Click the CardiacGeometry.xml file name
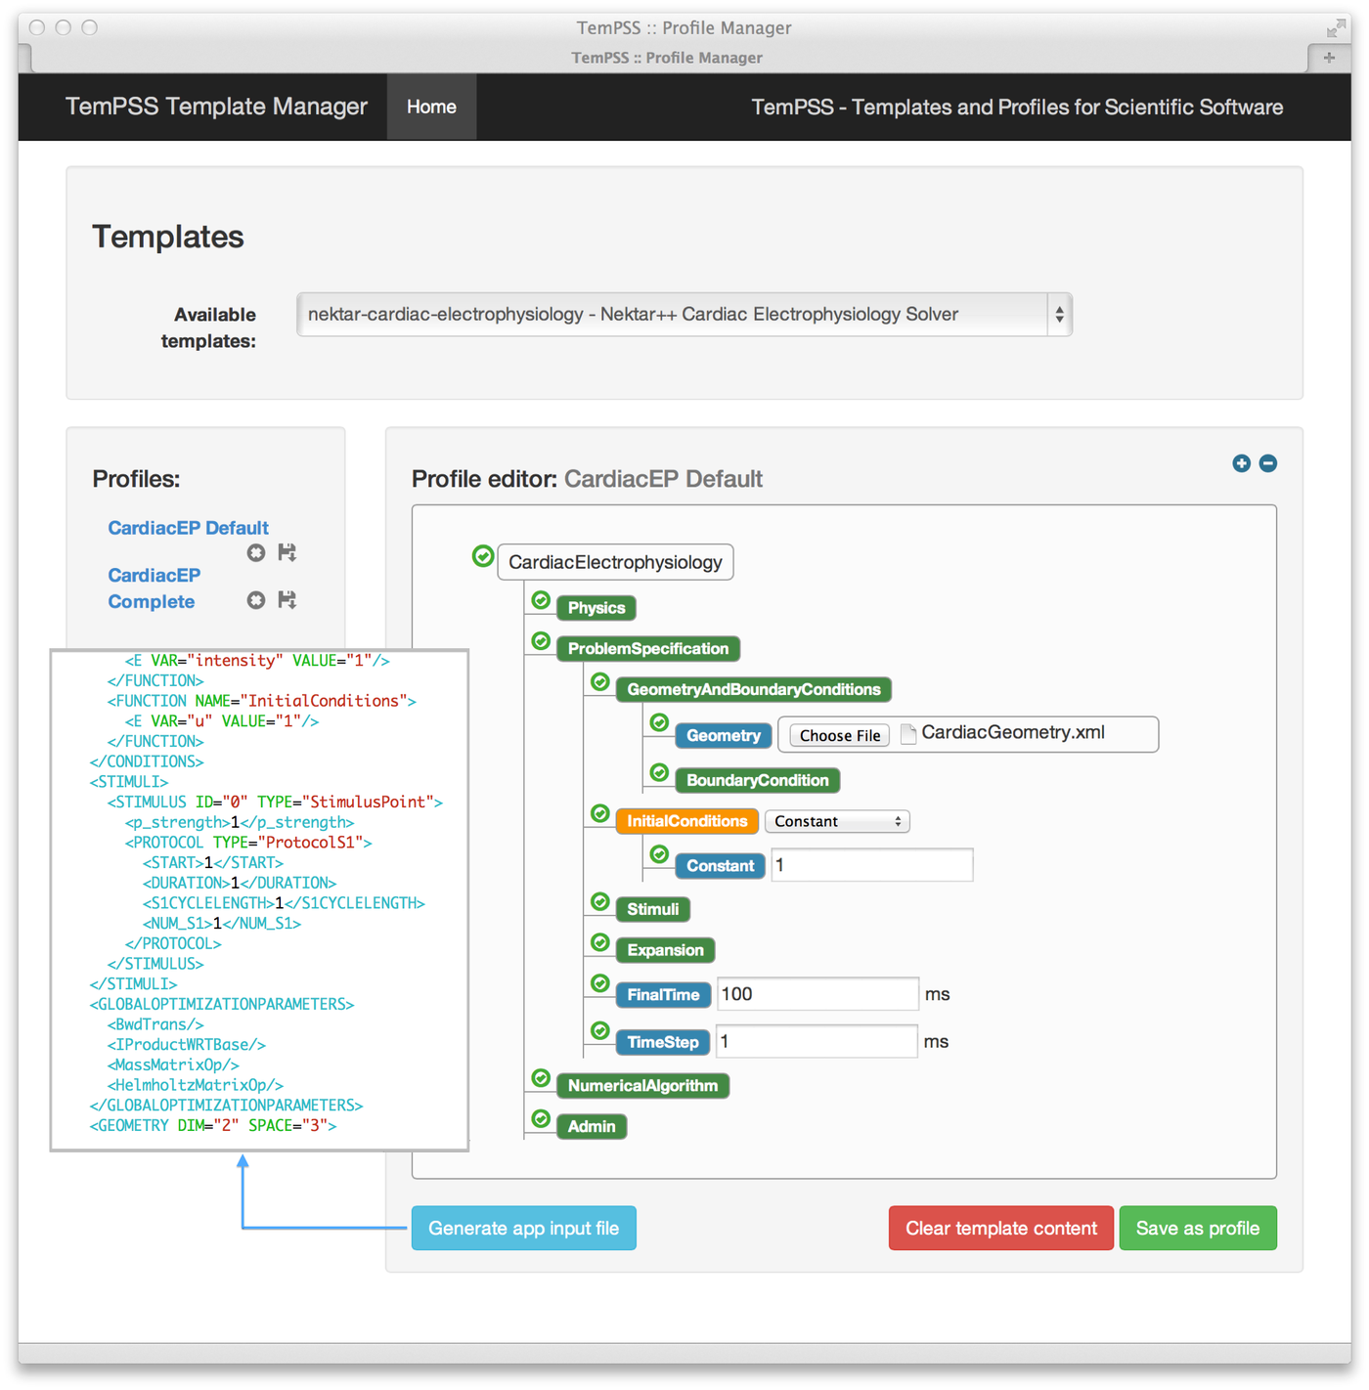The height and width of the screenshot is (1390, 1369). tap(1013, 733)
